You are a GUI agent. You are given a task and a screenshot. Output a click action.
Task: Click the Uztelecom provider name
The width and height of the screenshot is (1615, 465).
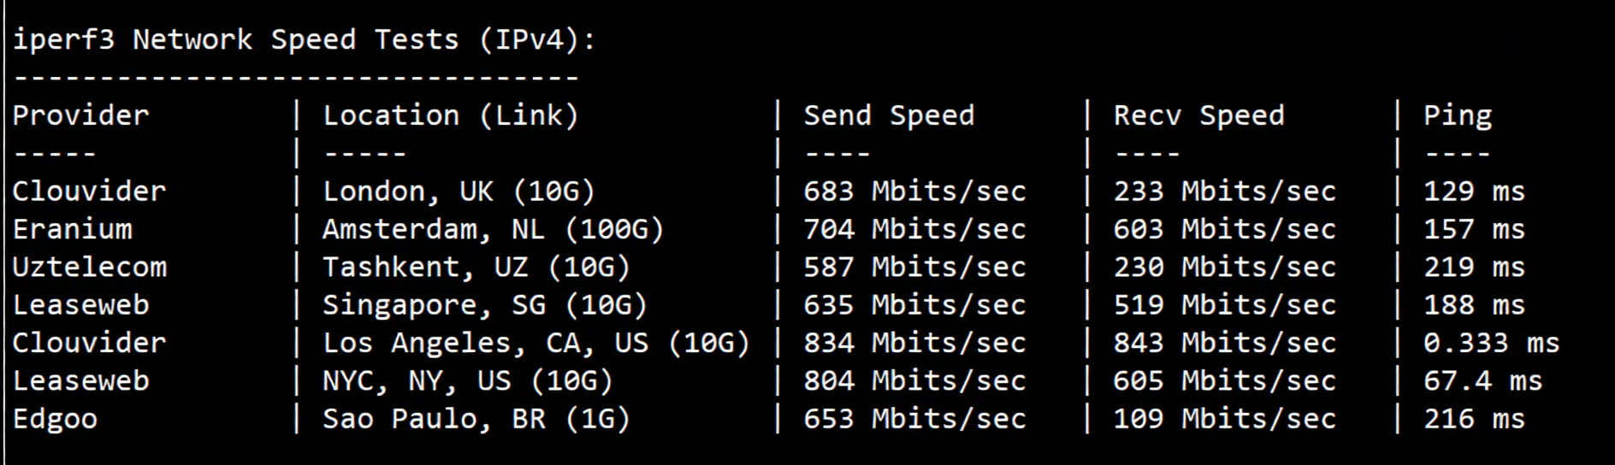[90, 267]
